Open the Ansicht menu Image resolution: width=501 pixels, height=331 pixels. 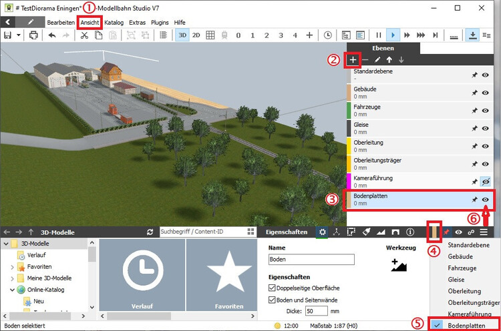point(90,22)
